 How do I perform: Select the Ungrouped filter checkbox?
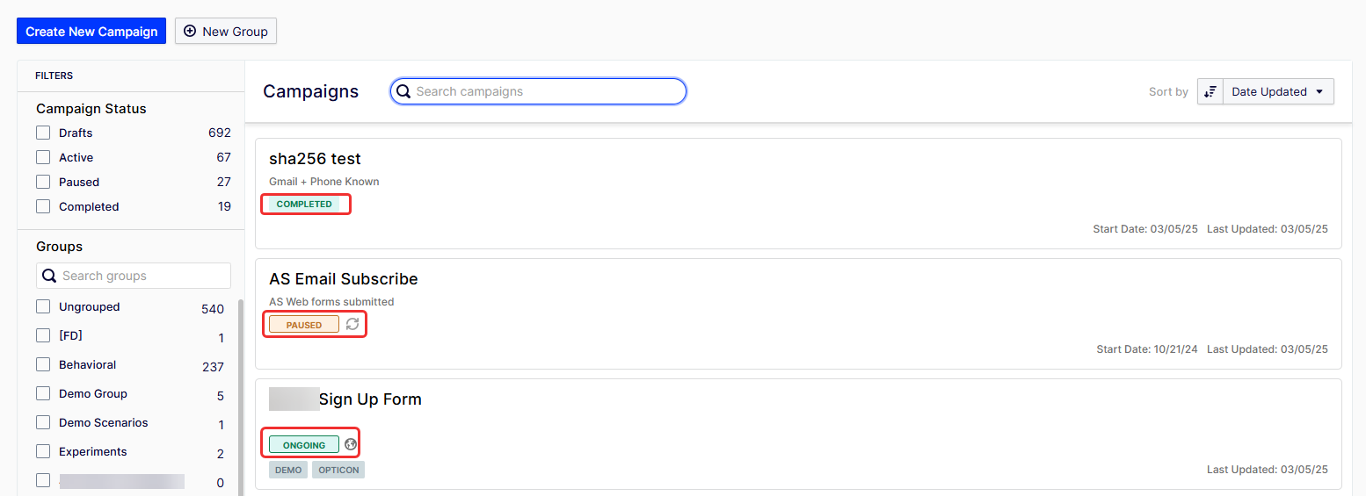[43, 307]
